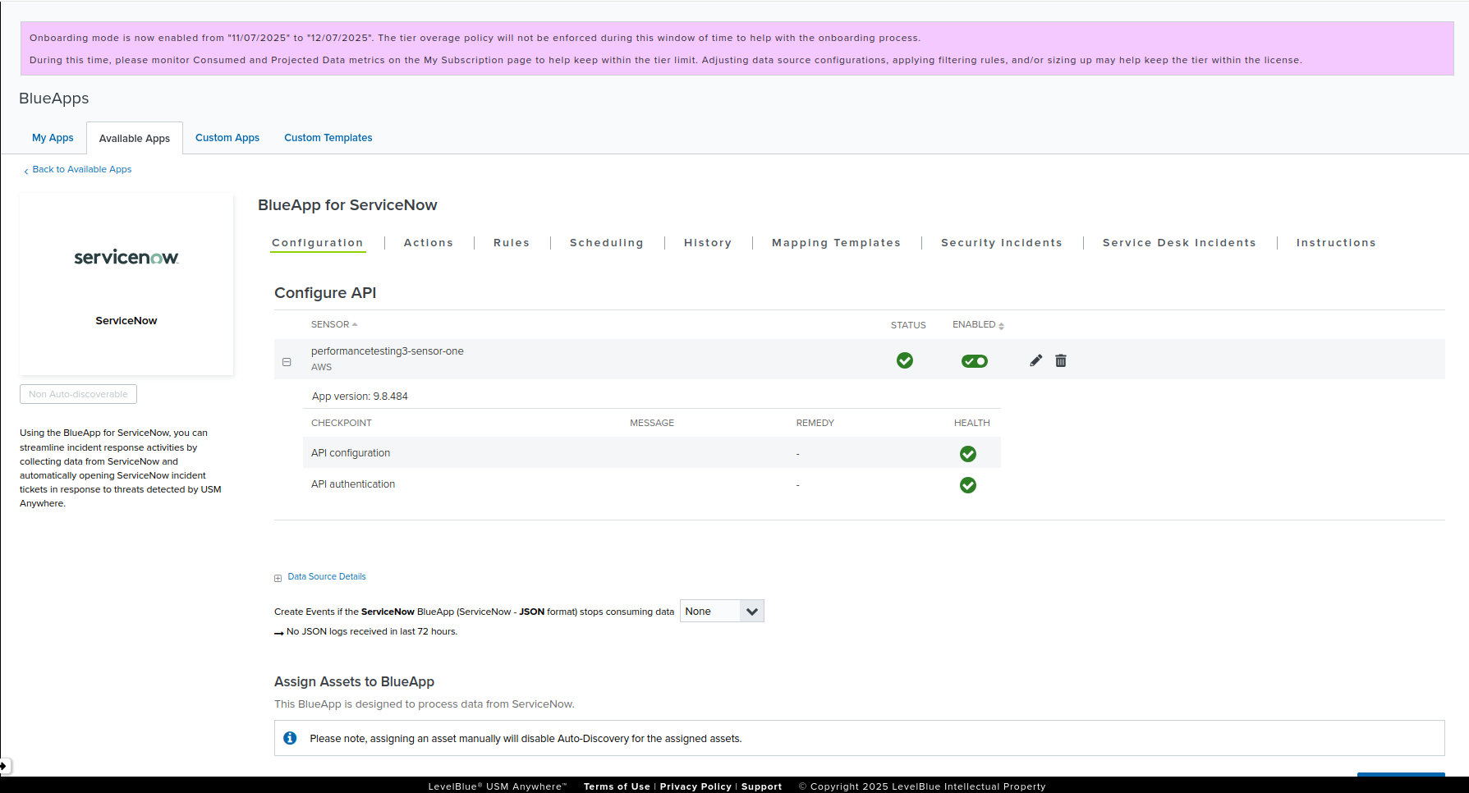The width and height of the screenshot is (1469, 793).
Task: Open Security Incidents sub-tab
Action: 1002,243
